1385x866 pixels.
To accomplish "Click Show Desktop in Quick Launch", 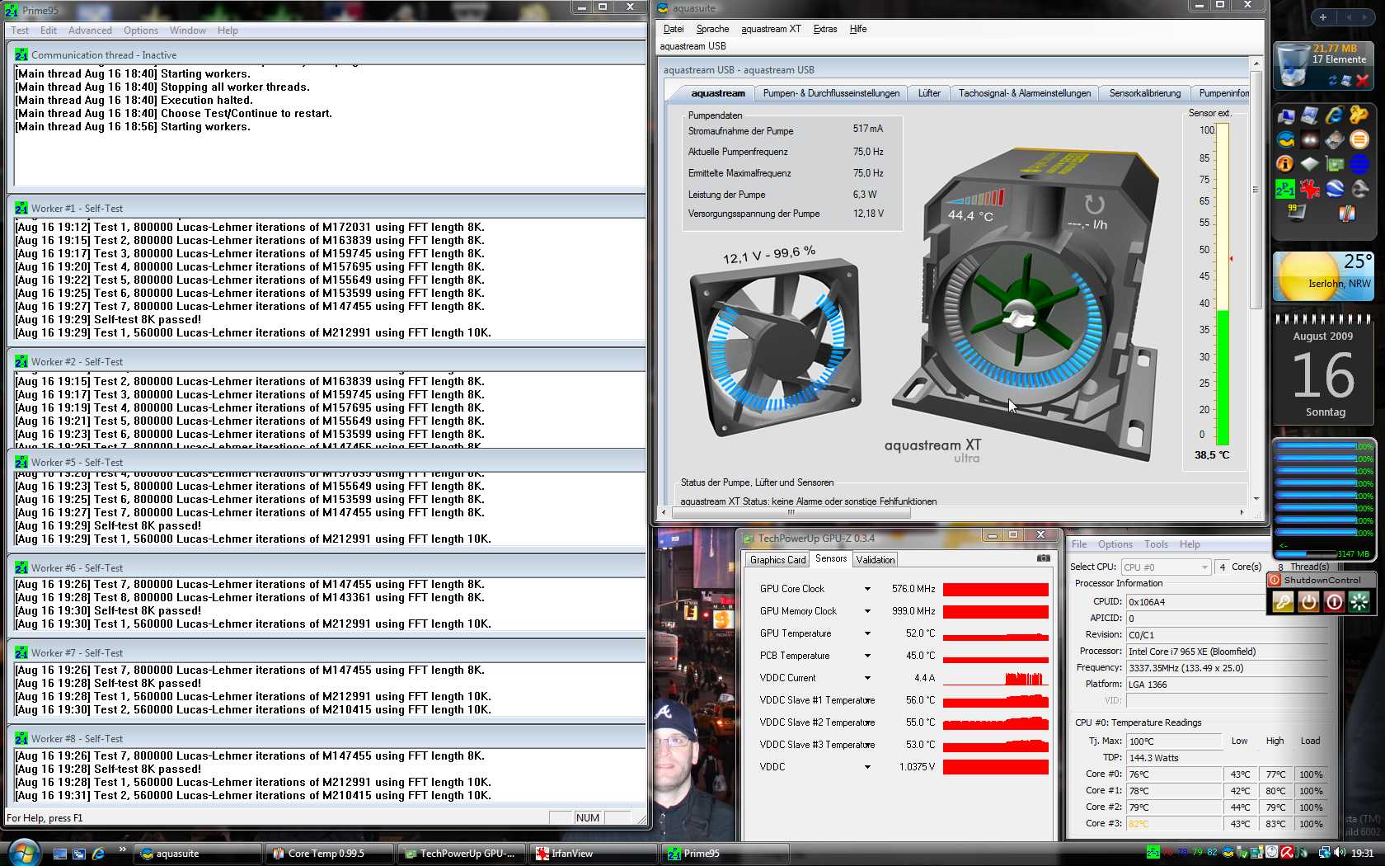I will click(60, 854).
